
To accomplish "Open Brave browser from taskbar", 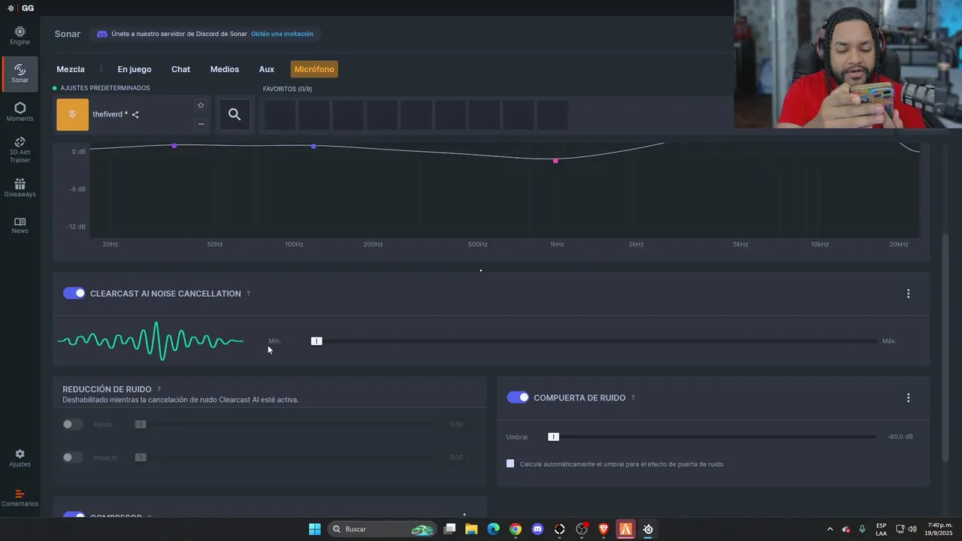I will point(604,529).
